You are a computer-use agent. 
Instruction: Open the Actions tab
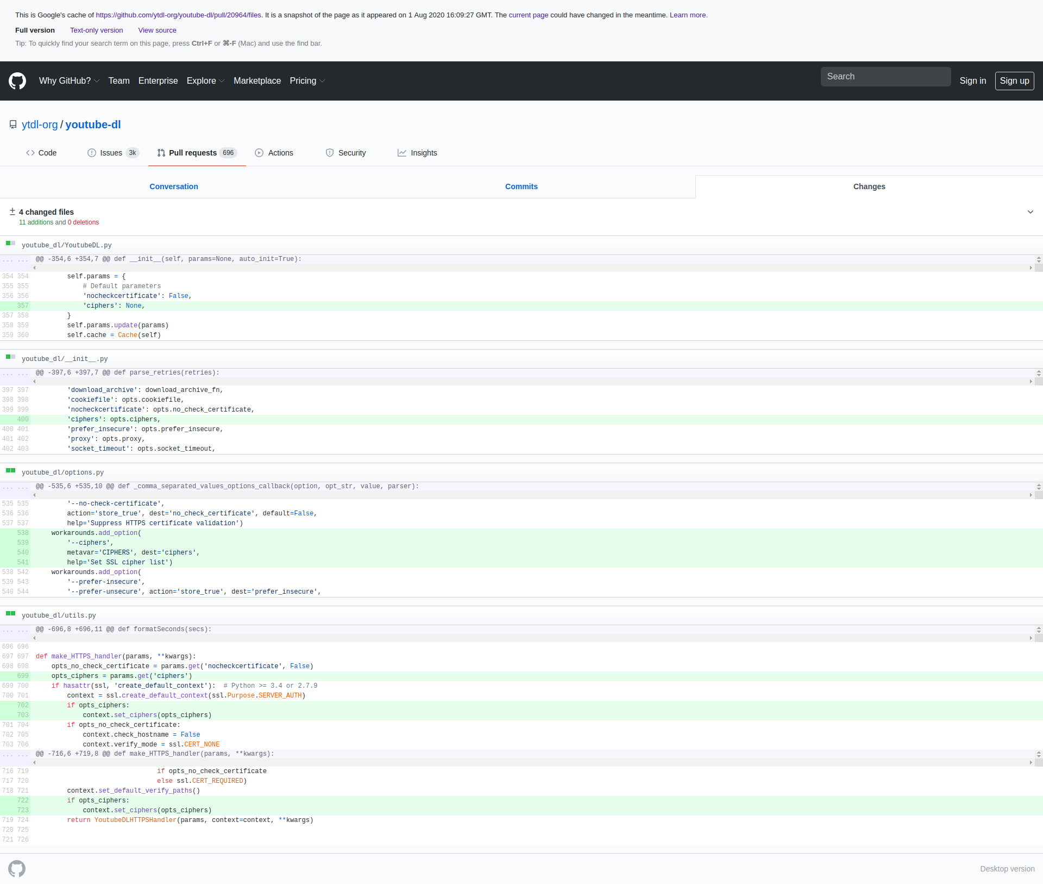point(274,153)
